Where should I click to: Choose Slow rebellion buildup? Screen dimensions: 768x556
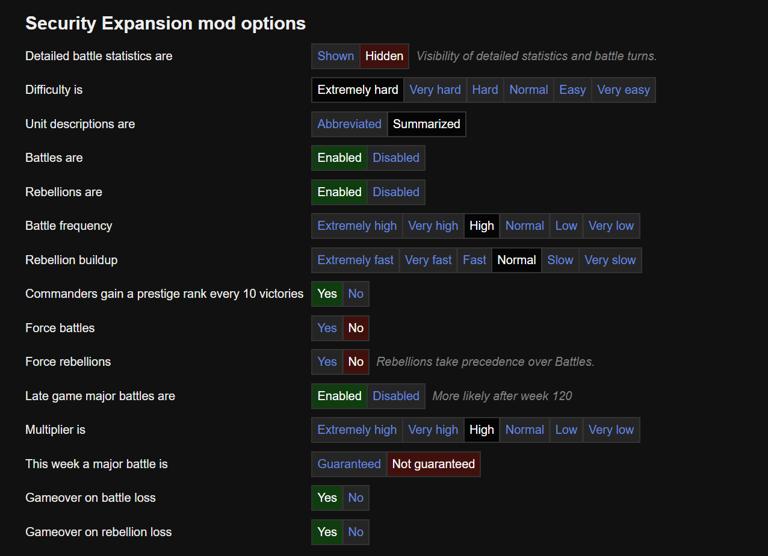[560, 260]
